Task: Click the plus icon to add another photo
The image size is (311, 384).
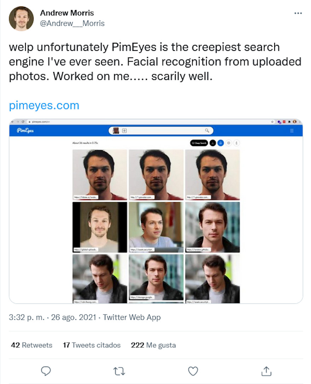Action: tap(124, 130)
